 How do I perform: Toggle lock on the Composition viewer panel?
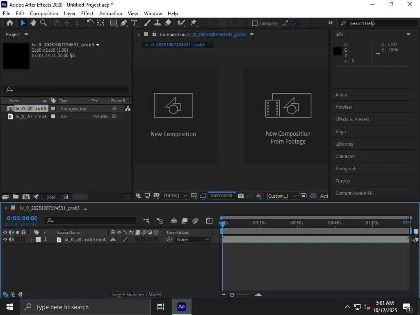[x=154, y=34]
